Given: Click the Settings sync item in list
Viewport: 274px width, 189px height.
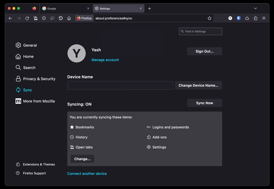Looking at the screenshot, I should tap(157, 147).
